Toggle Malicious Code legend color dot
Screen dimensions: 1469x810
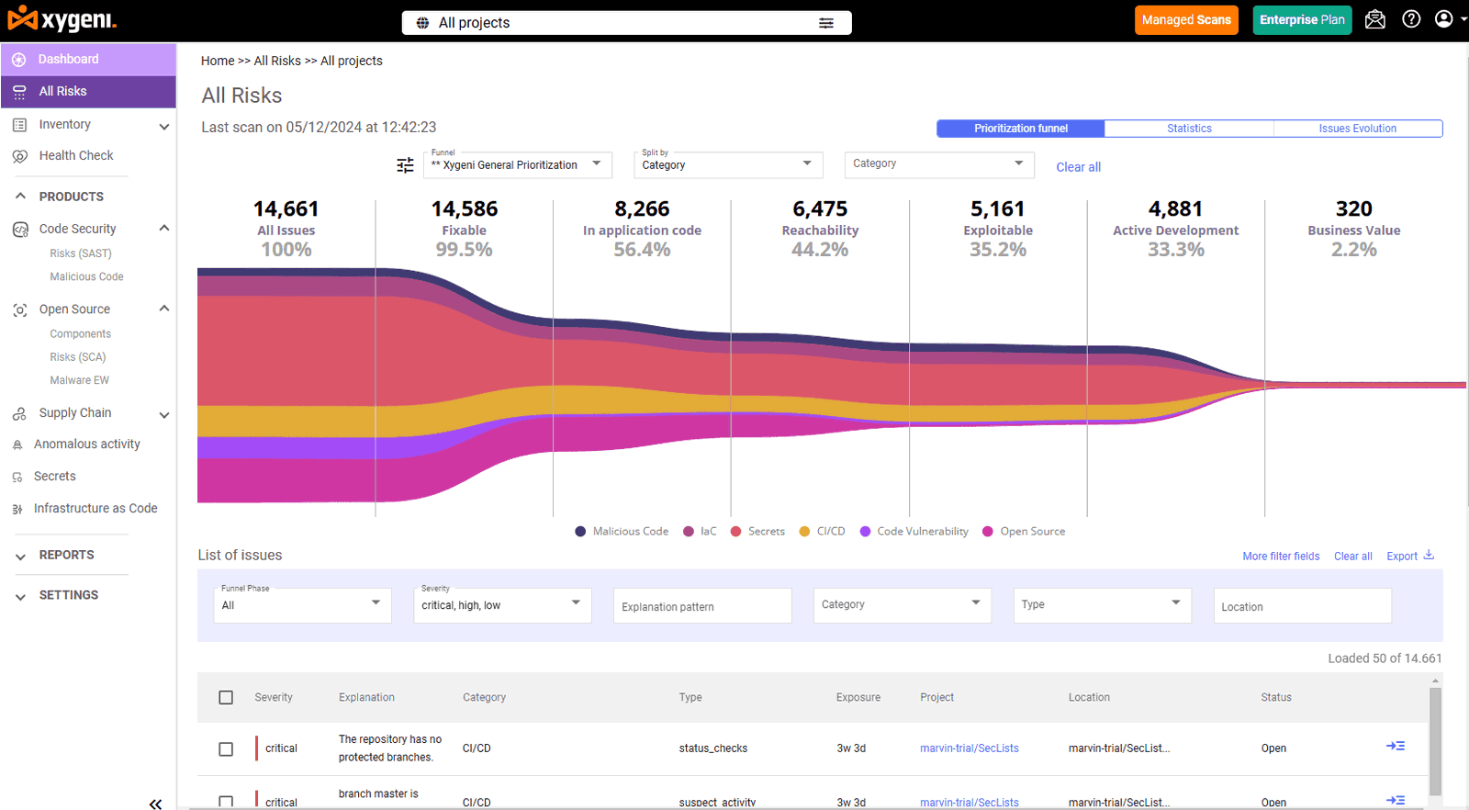pos(580,532)
